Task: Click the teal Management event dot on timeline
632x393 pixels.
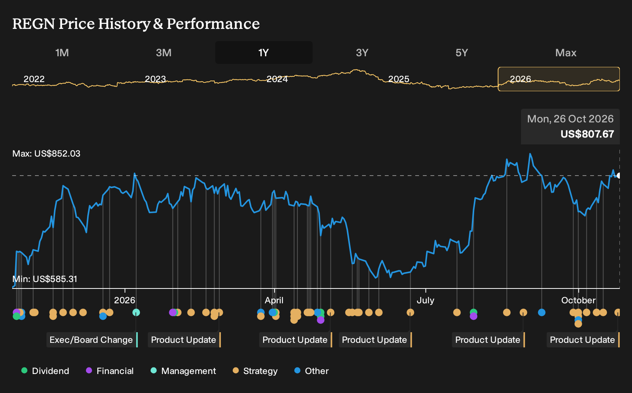Action: pos(136,312)
